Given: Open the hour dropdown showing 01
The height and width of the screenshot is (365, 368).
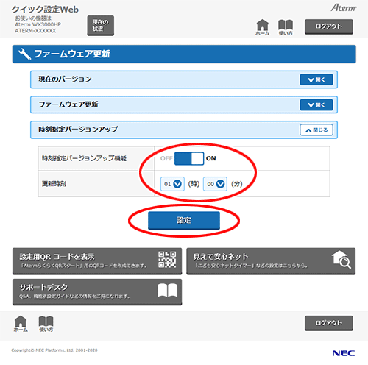Looking at the screenshot, I should pos(172,184).
